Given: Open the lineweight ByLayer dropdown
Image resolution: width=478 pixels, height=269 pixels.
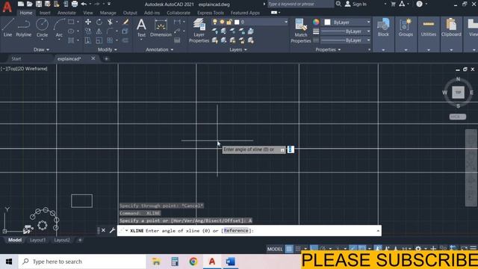Looking at the screenshot, I should point(346,31).
